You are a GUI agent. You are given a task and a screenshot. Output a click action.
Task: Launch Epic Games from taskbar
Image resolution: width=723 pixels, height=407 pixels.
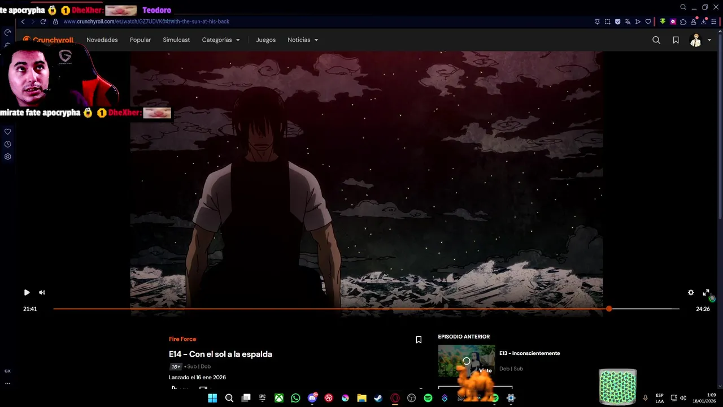(262, 398)
